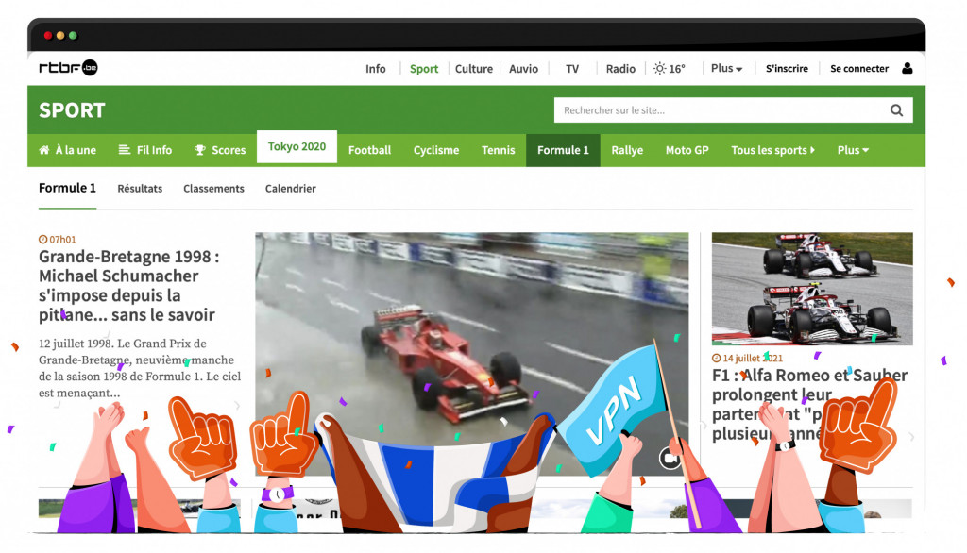
Task: Click Se connecter link
Action: 859,69
